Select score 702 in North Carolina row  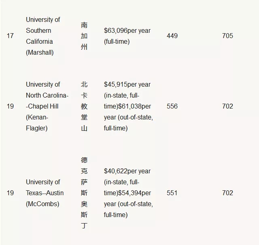pyautogui.click(x=227, y=106)
